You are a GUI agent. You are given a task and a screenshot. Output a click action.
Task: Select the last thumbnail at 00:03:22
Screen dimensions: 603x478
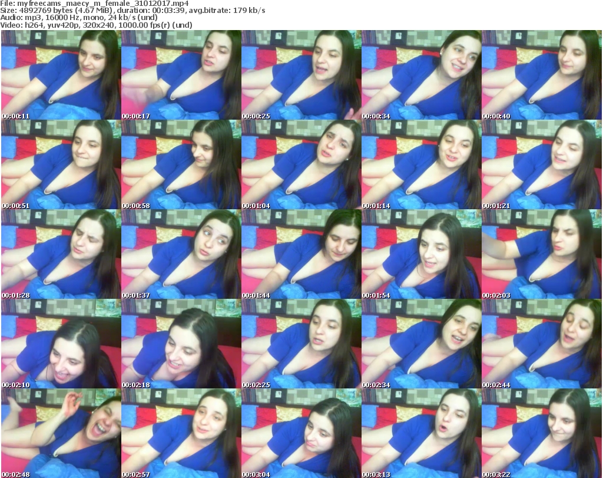point(541,433)
